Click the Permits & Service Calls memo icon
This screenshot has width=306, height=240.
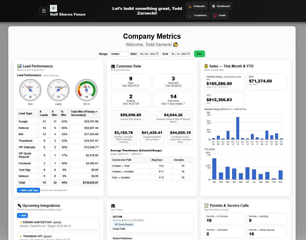[x=206, y=205]
